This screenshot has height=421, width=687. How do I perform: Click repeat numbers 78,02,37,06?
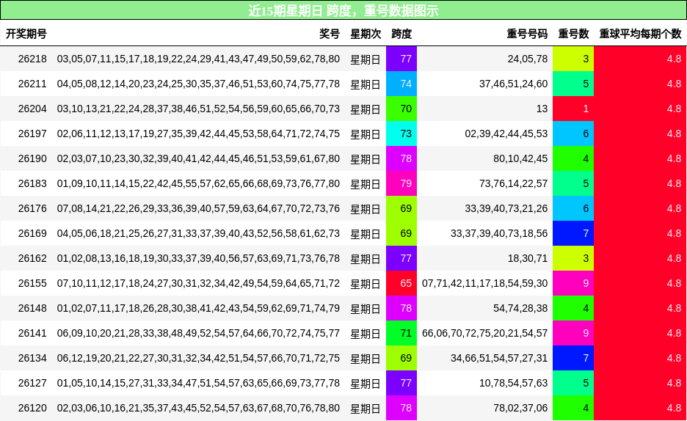point(520,409)
